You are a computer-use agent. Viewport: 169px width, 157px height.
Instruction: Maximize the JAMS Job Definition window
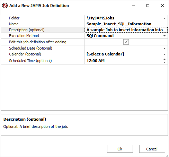click(148, 6)
